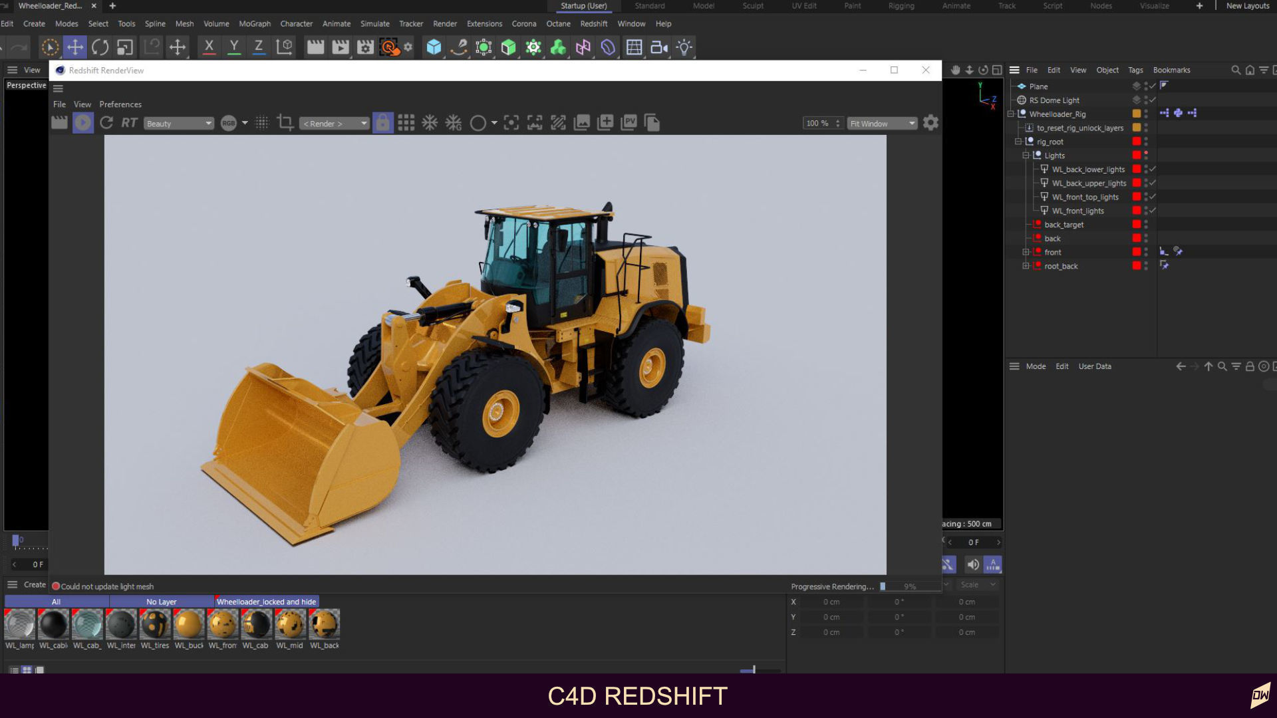This screenshot has width=1277, height=718.
Task: Toggle the X axis lock
Action: coord(209,47)
